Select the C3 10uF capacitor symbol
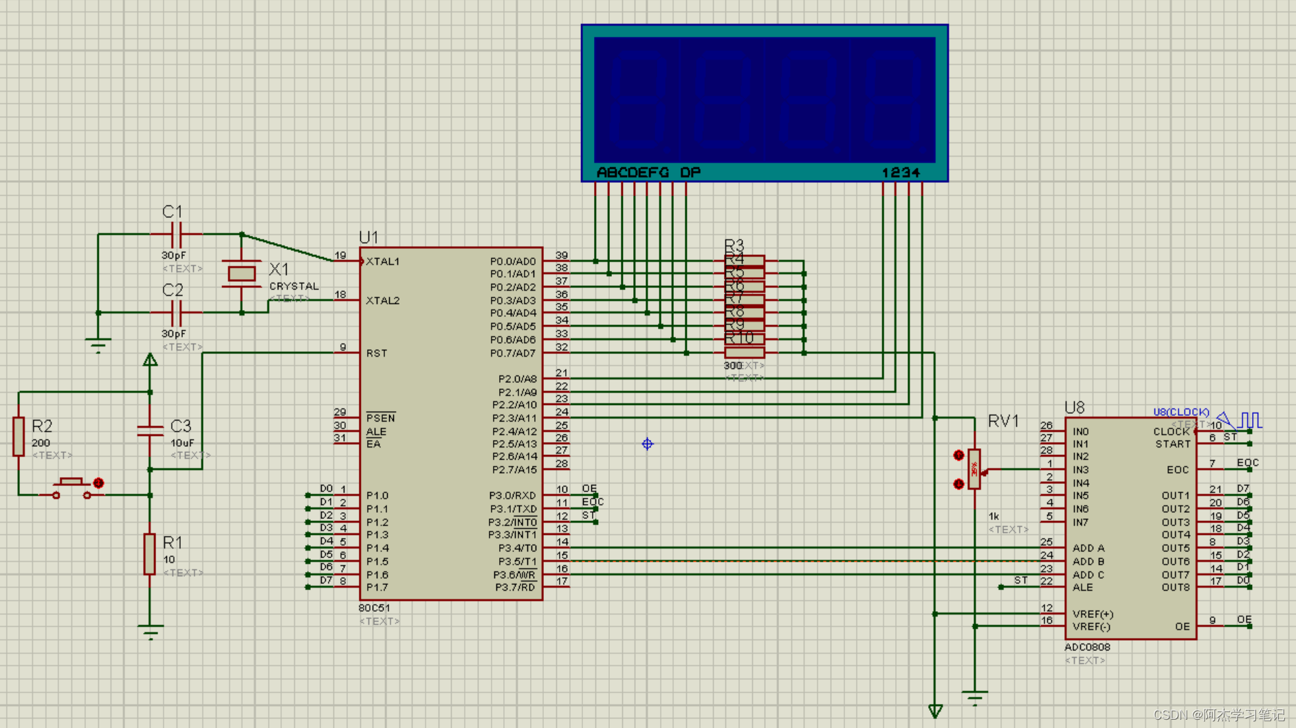Screen dimensions: 1296x728 [x=150, y=431]
